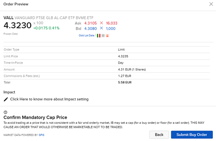Click the pencil icon beside Impact setting
Viewport: 216px width, 141px height.
point(6,99)
